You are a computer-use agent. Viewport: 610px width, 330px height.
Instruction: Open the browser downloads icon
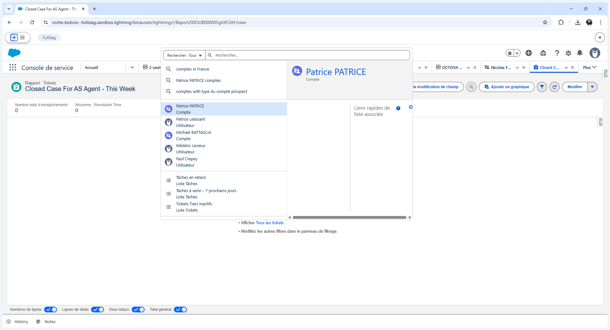click(x=578, y=22)
